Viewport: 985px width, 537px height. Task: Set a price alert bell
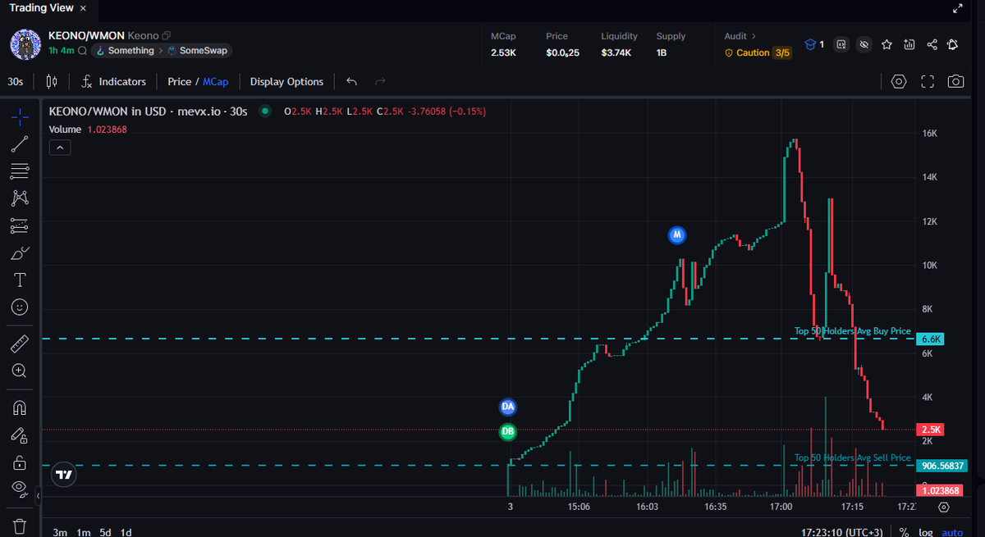954,44
